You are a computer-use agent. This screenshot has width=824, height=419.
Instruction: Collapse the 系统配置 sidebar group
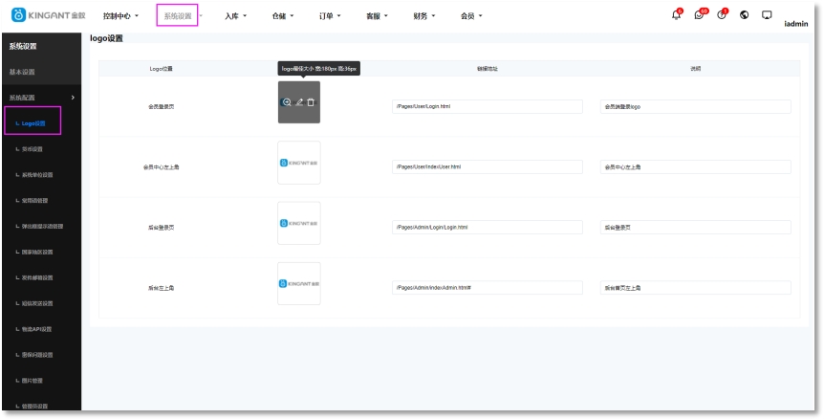[41, 98]
